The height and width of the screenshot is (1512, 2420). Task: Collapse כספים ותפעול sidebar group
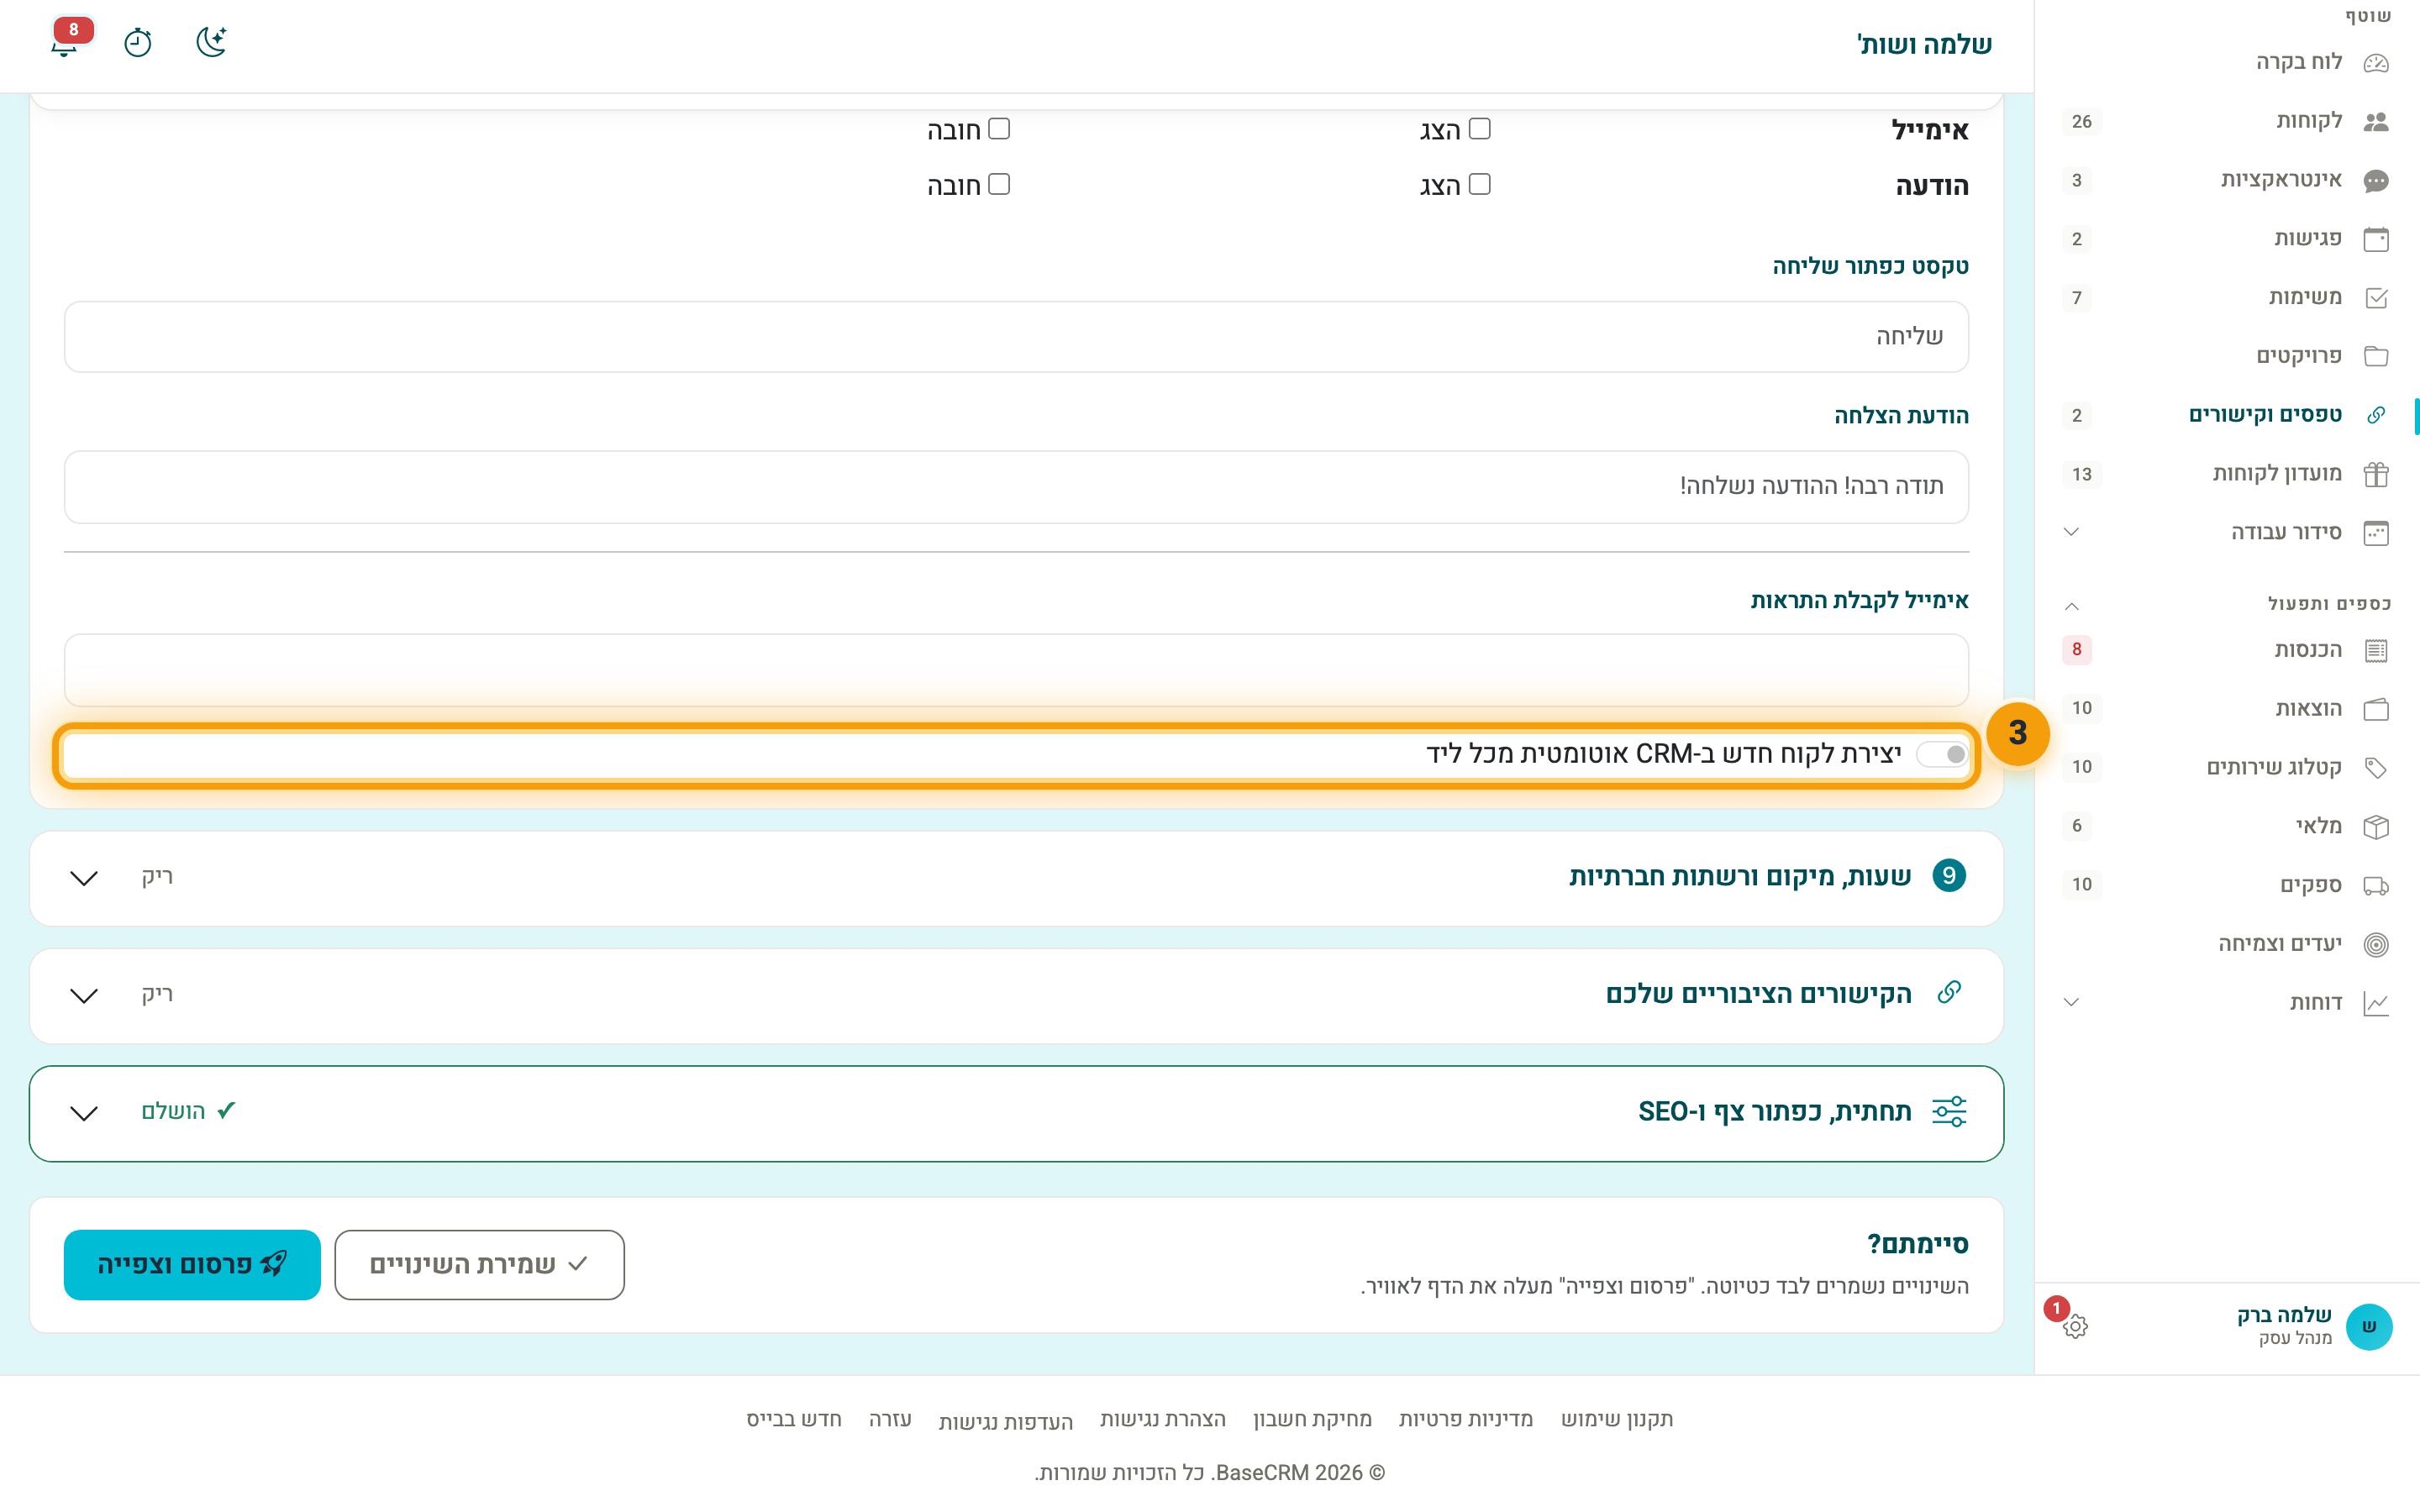click(x=2071, y=606)
